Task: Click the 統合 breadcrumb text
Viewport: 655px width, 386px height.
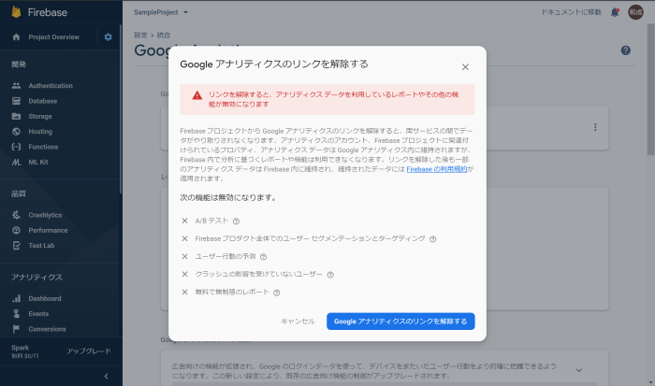Action: coord(164,36)
